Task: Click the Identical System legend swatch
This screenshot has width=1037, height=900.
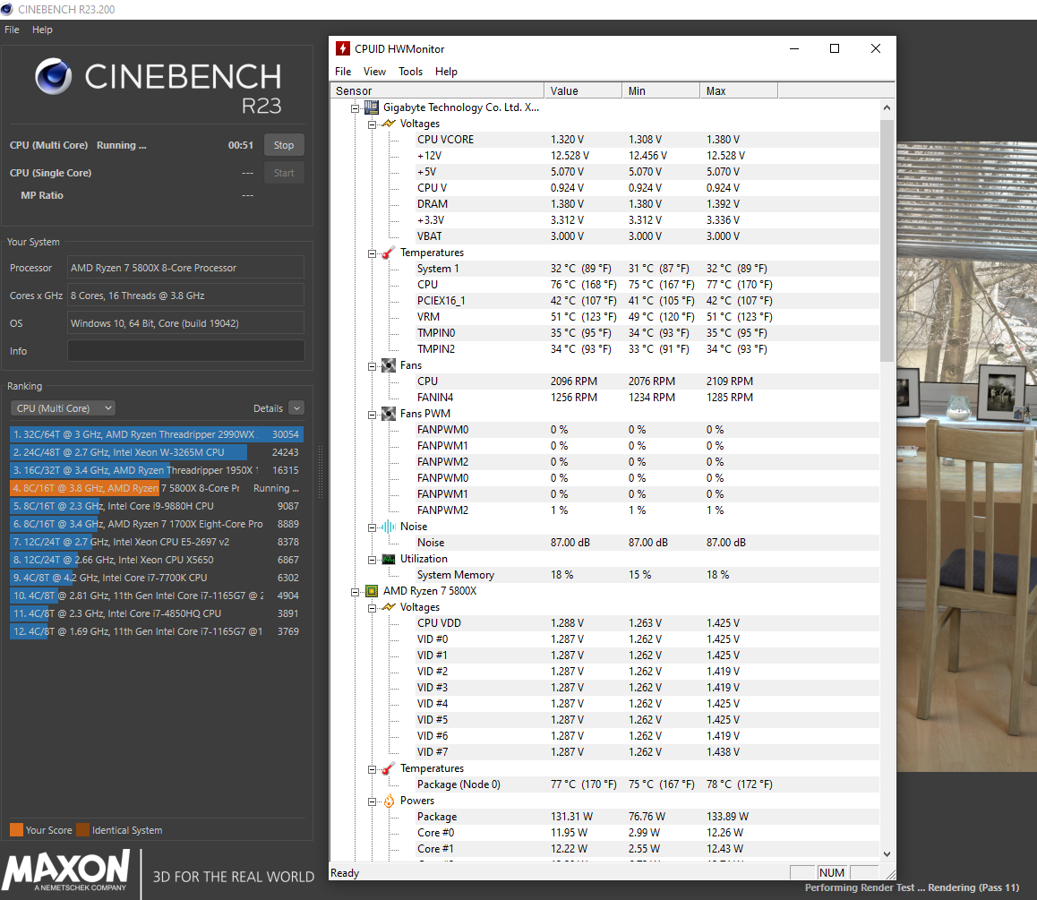Action: [x=82, y=830]
